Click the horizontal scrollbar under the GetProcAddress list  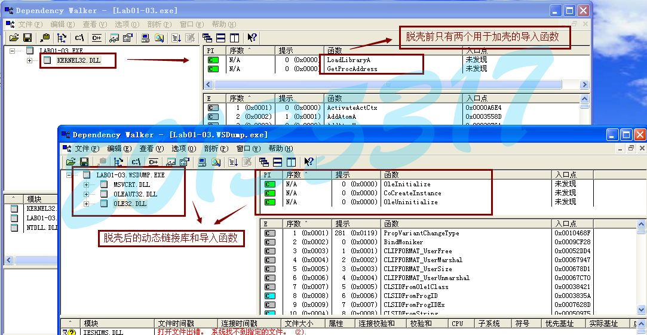[x=394, y=85]
